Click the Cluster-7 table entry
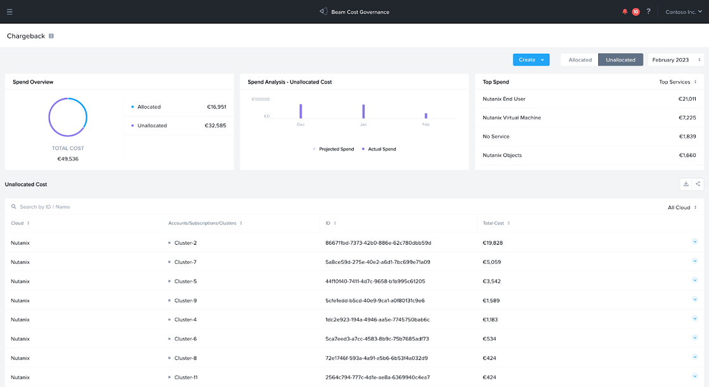 coord(185,262)
